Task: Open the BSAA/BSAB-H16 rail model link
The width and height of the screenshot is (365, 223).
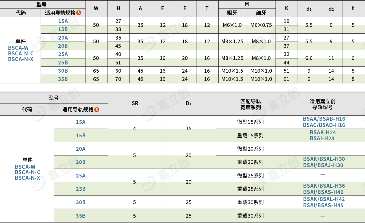Action: 324,119
